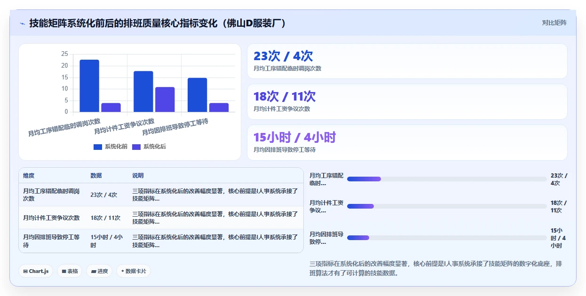The height and width of the screenshot is (296, 586).
Task: Click the 系统化后 bar for 月均因排班导致停工等待
Action: [x=219, y=108]
